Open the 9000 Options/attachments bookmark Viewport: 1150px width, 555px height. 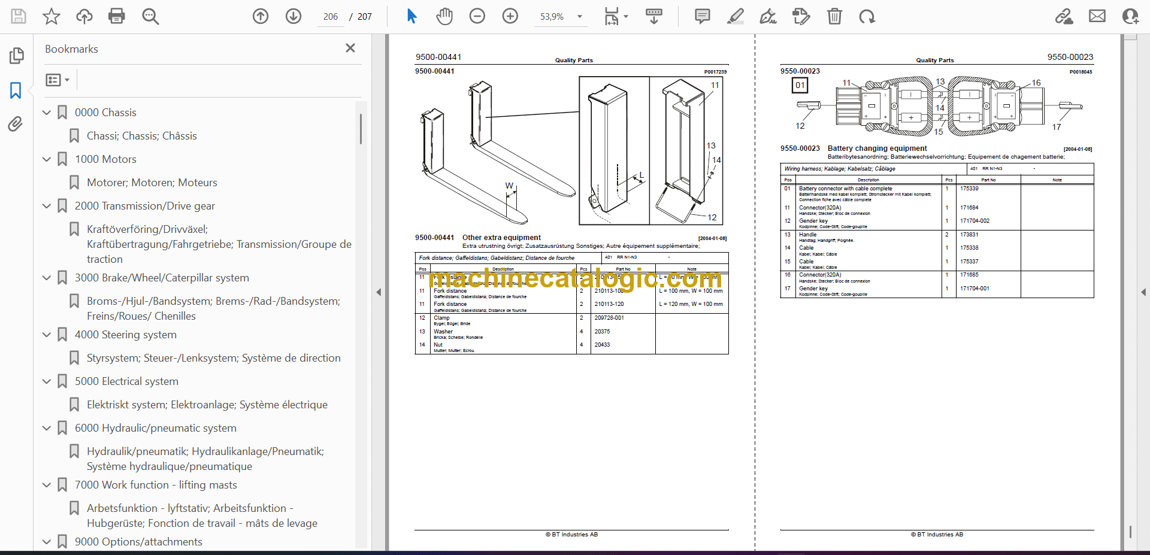pos(138,542)
